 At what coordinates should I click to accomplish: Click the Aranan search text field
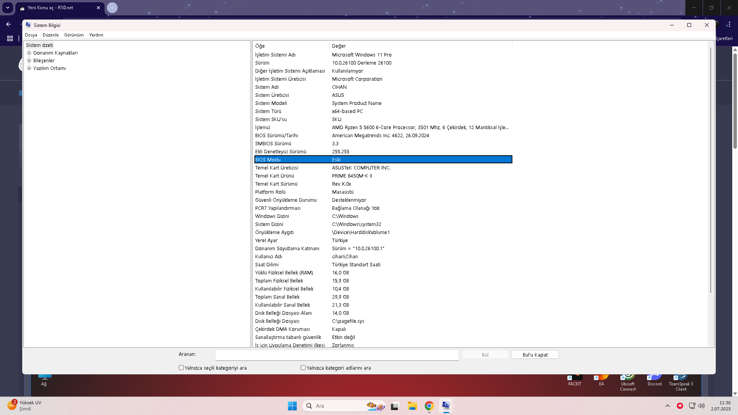[x=337, y=355]
